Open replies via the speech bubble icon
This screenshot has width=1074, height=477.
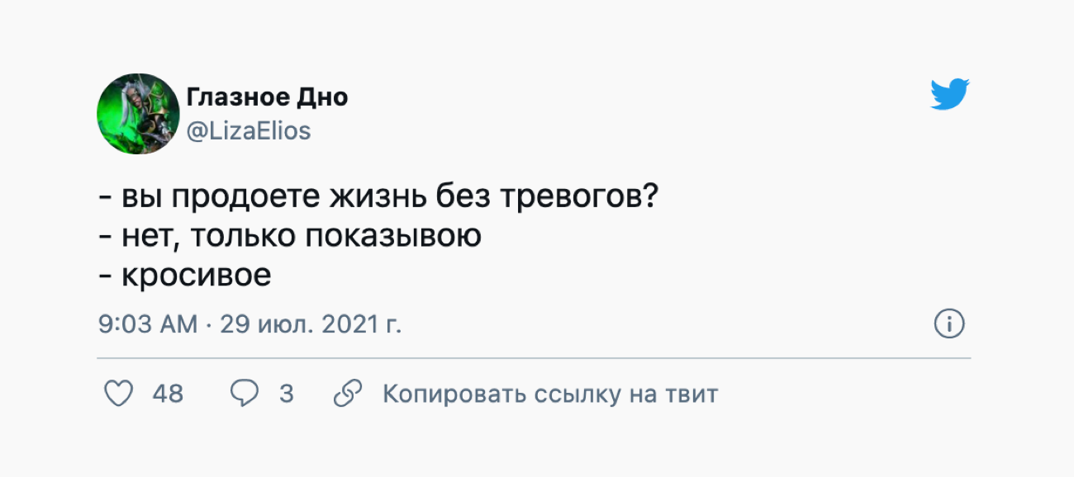point(244,394)
